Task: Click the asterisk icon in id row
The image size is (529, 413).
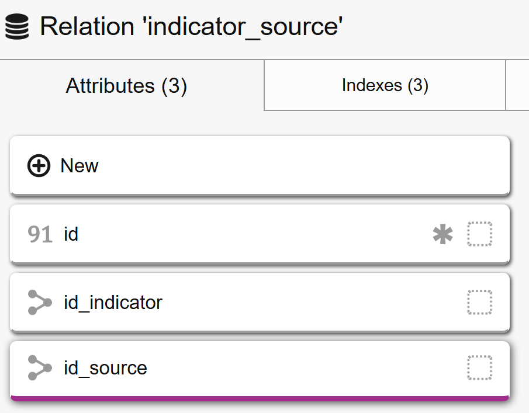Action: (442, 234)
